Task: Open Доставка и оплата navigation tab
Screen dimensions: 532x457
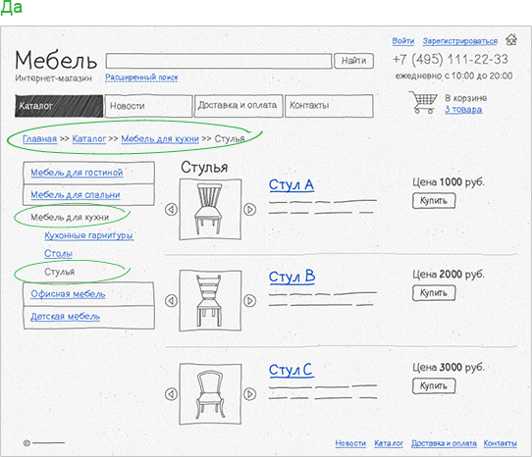Action: click(x=239, y=106)
